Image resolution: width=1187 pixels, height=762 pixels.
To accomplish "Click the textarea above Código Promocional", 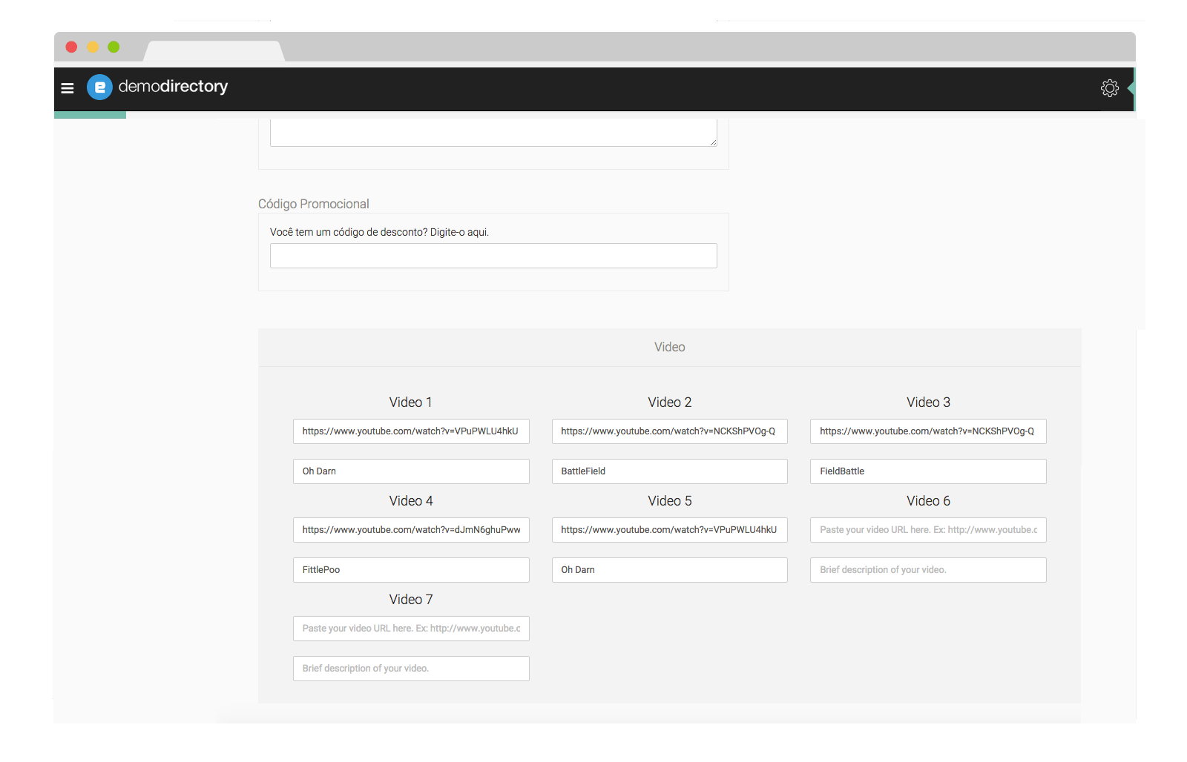I will [x=493, y=133].
